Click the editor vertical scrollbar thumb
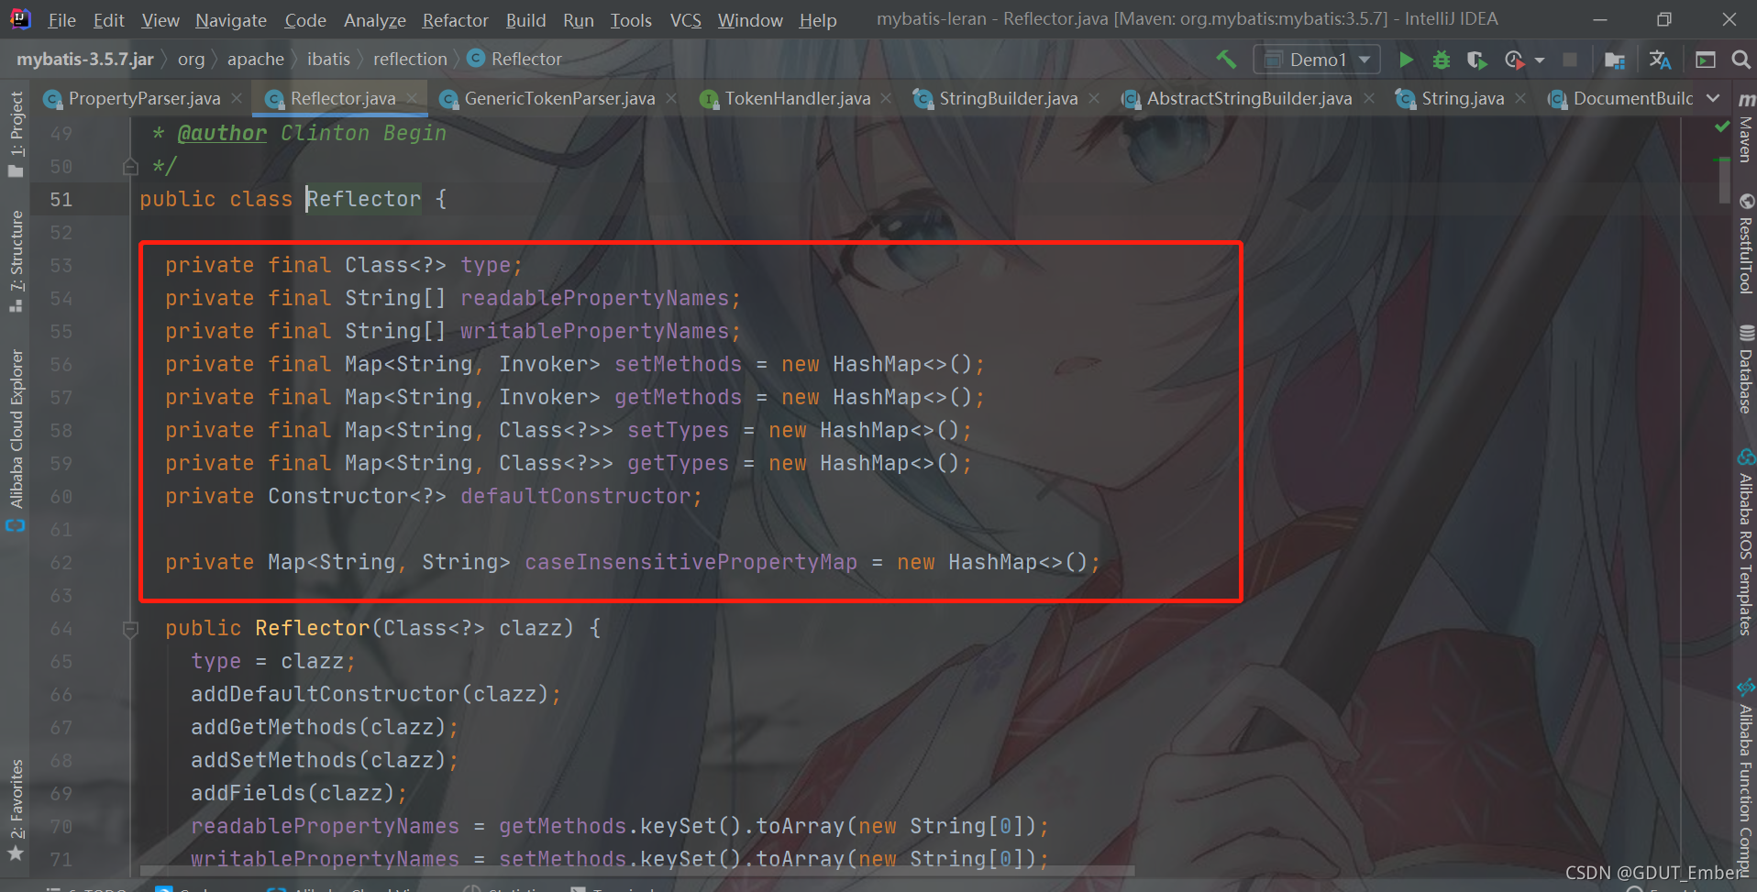 (1725, 182)
